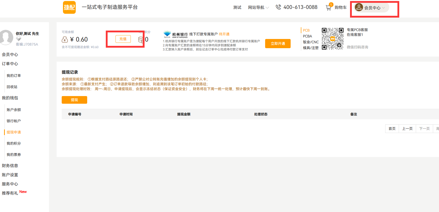The image size is (439, 212).
Task: Click the money bag balance icon
Action: tap(65, 39)
